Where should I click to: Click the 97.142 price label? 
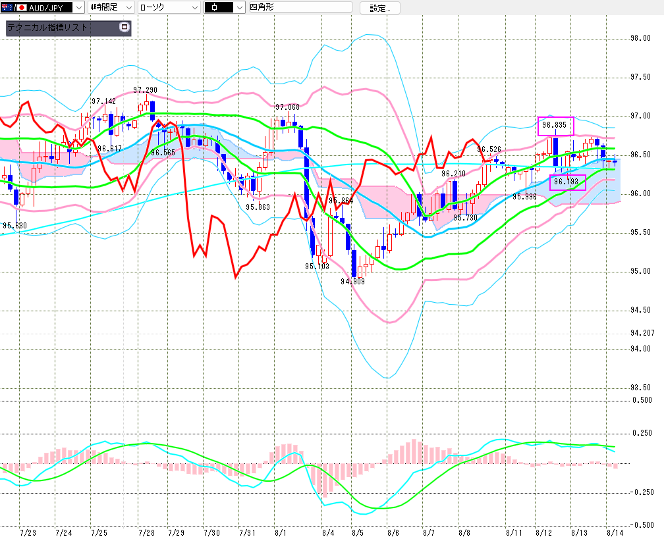point(103,101)
